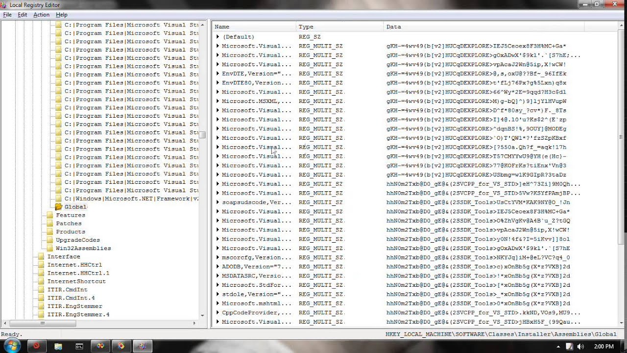Image resolution: width=627 pixels, height=353 pixels.
Task: Expand the soapsudscode,Ver value row
Action: coord(218,202)
